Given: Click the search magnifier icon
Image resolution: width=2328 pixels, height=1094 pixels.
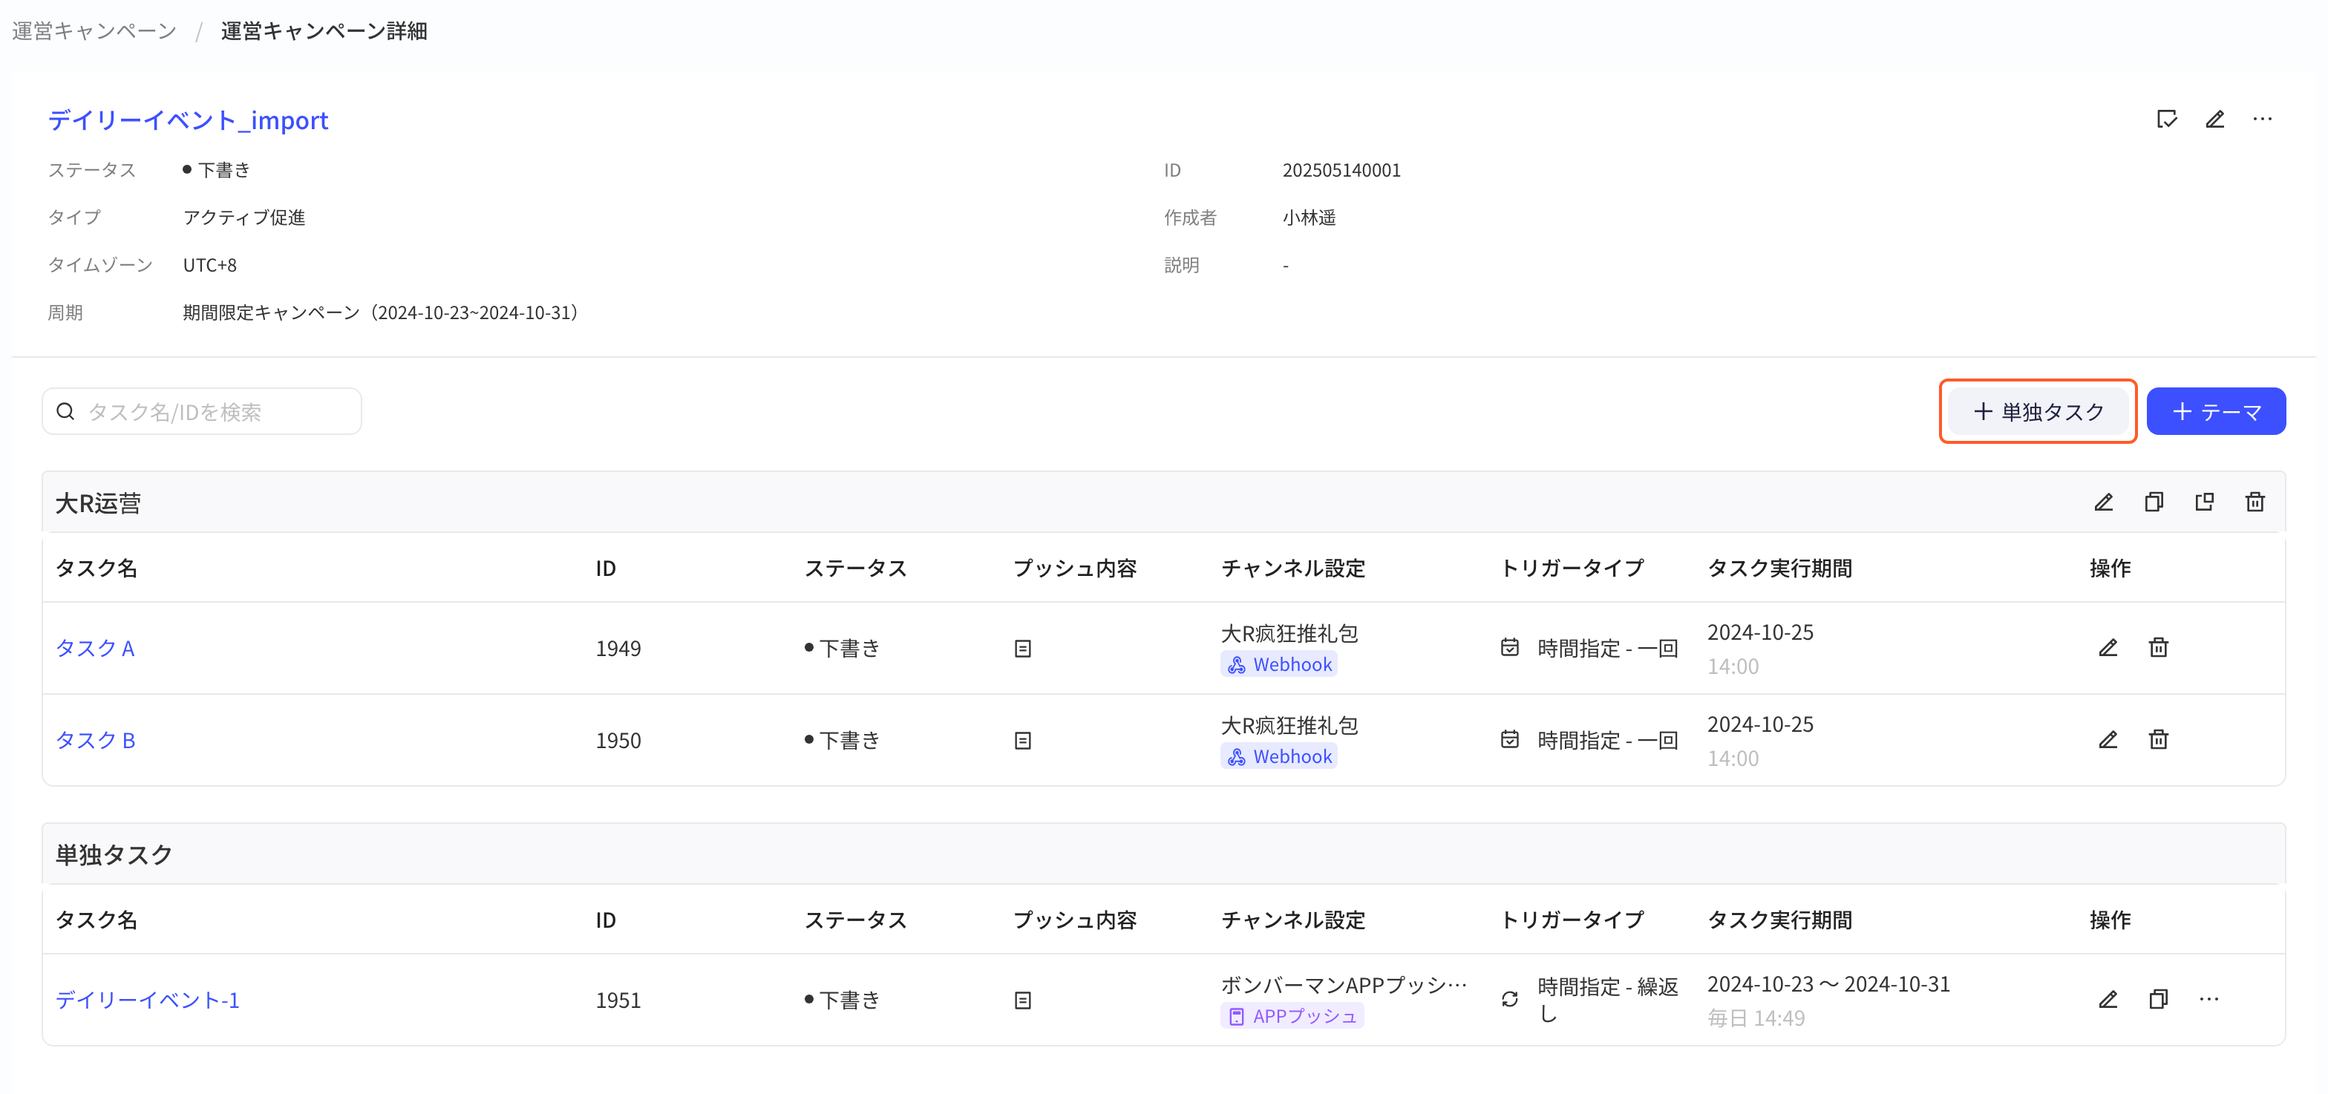Looking at the screenshot, I should coord(65,412).
